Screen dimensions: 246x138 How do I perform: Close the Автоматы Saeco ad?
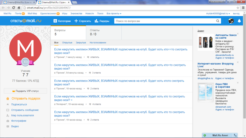coord(238,34)
